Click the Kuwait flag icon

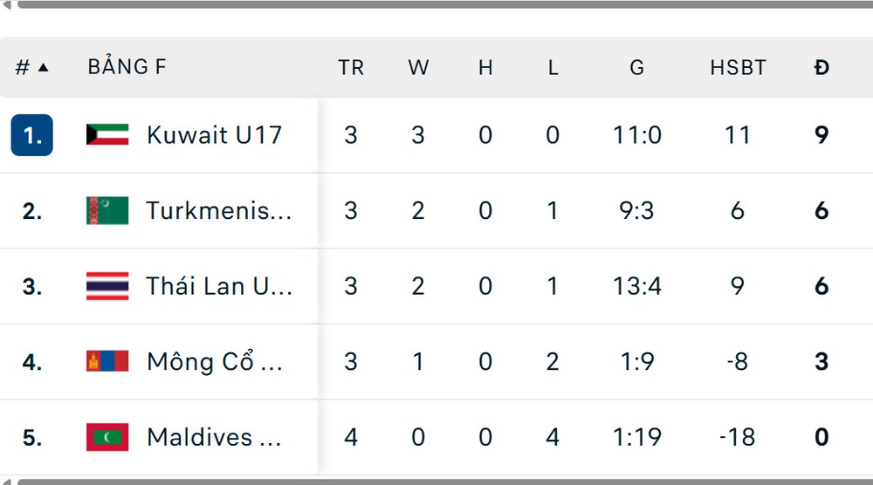point(107,134)
